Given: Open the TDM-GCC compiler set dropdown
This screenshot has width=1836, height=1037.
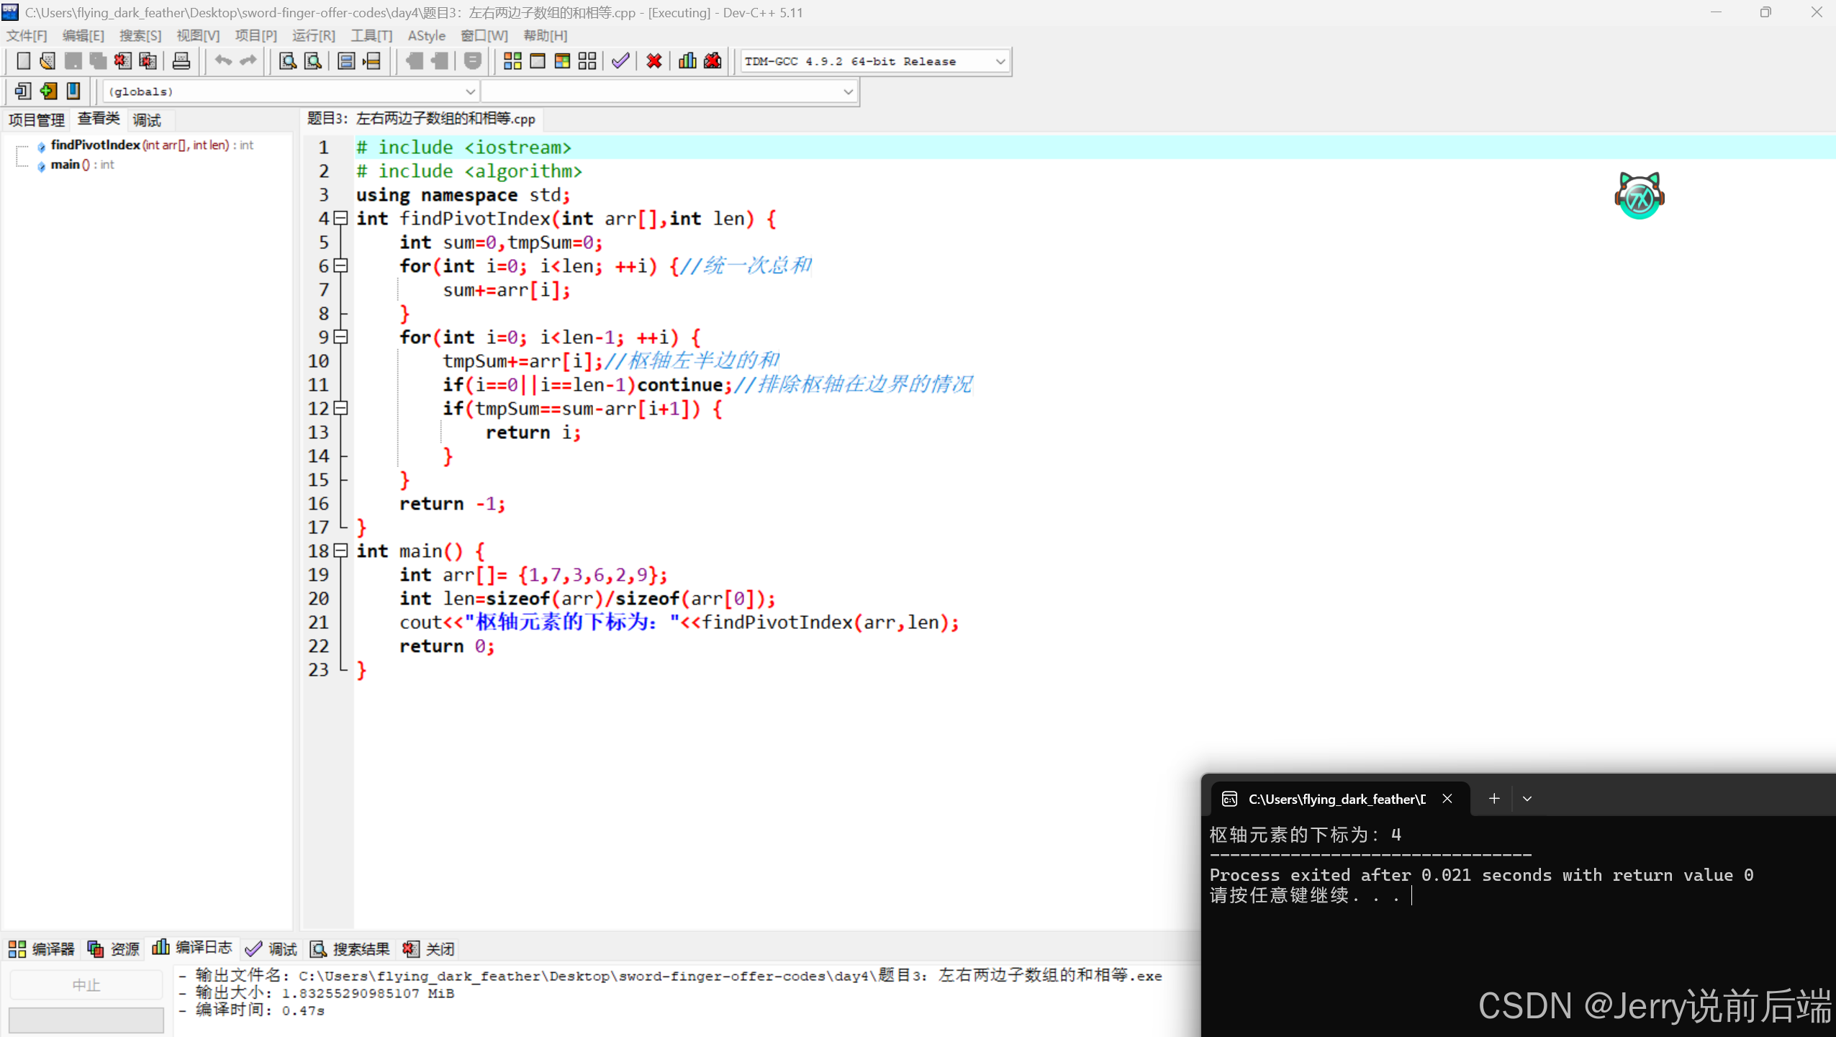Looking at the screenshot, I should coord(1000,62).
